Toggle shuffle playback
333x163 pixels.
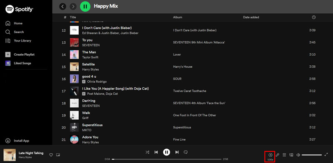147,152
